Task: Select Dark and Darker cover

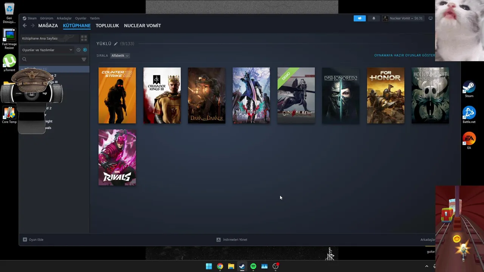Action: point(206,96)
